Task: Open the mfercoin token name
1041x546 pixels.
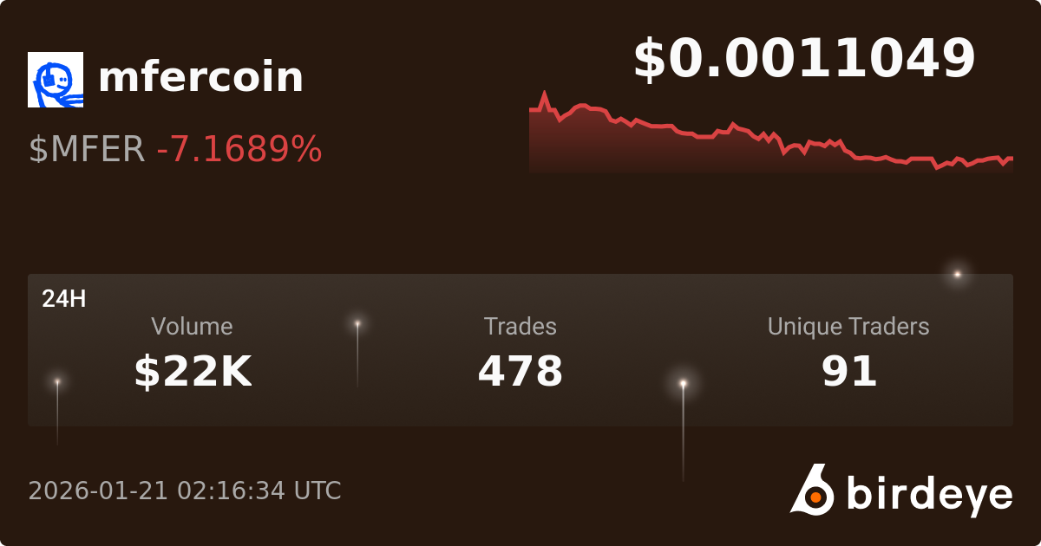Action: (201, 78)
